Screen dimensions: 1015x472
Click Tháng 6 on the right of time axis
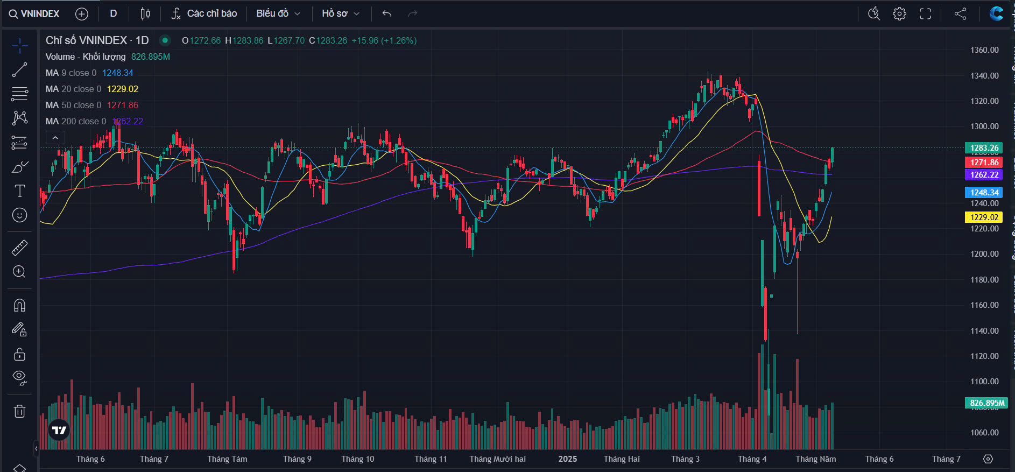(879, 459)
